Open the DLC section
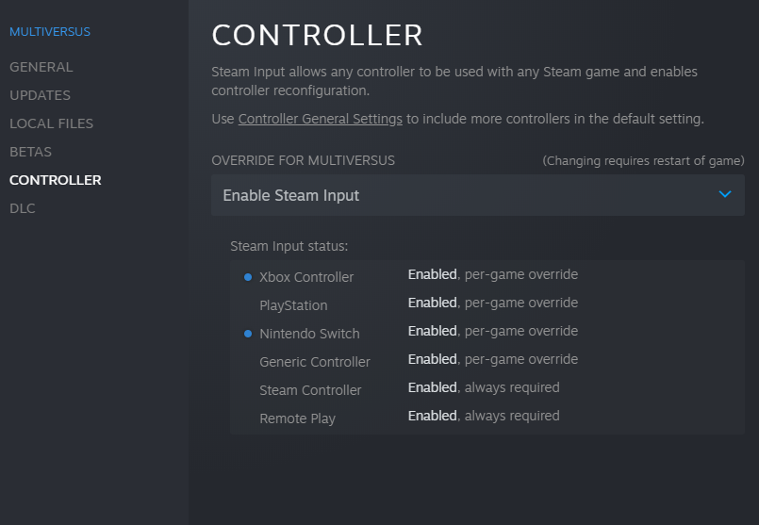 [23, 208]
